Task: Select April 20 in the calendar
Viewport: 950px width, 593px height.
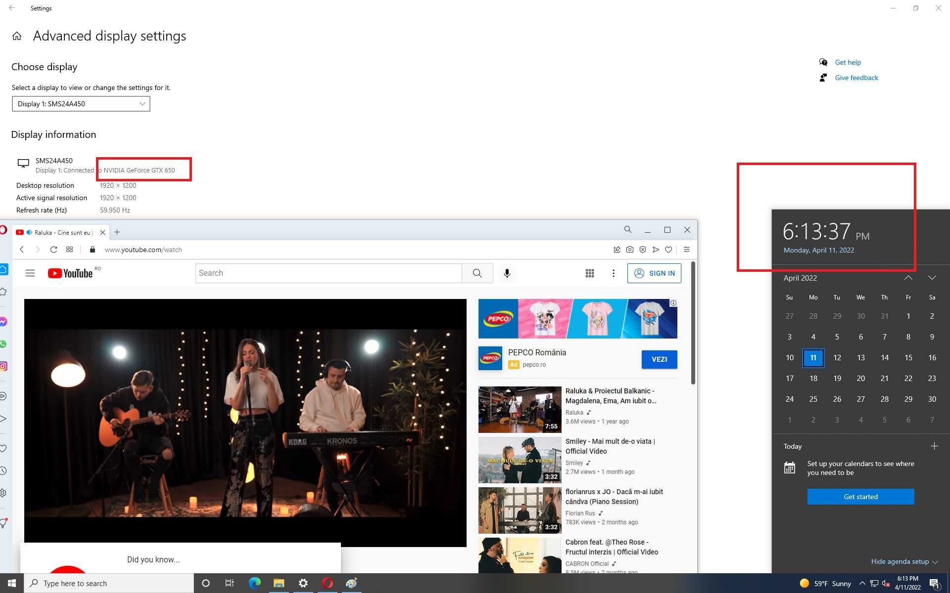Action: [x=861, y=379]
